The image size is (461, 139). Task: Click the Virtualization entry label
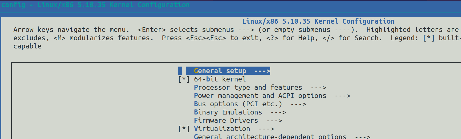tap(222, 129)
